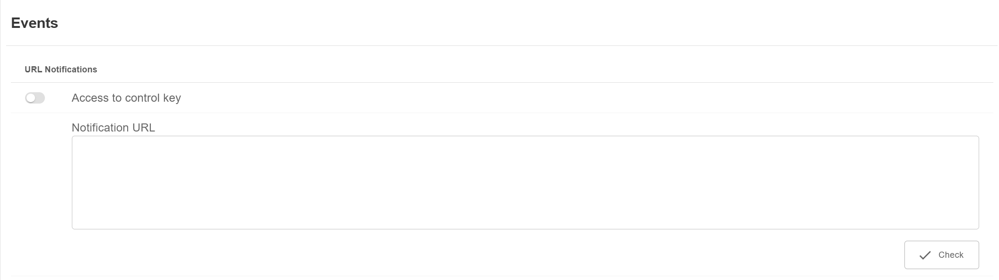Hit the check icon to validate the URL
This screenshot has height=280, width=999.
pos(925,255)
